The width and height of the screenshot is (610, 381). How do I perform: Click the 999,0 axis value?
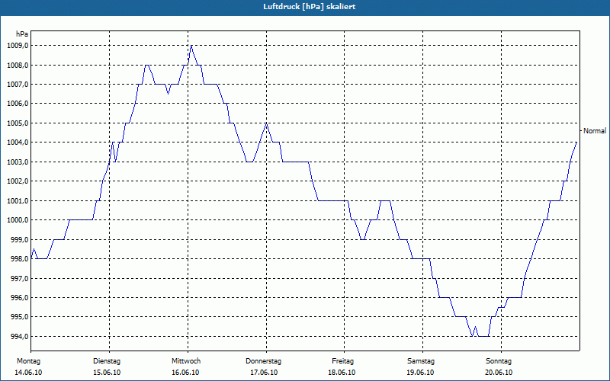(x=19, y=239)
